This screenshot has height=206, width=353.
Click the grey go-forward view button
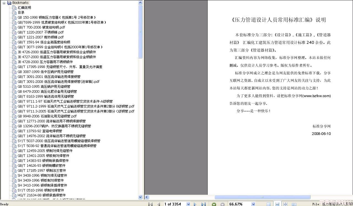coord(222,204)
